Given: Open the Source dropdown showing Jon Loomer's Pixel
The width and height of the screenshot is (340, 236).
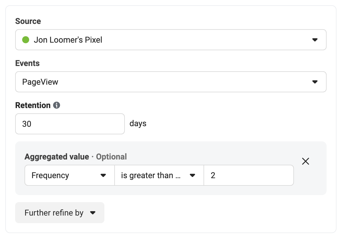Looking at the screenshot, I should click(171, 40).
